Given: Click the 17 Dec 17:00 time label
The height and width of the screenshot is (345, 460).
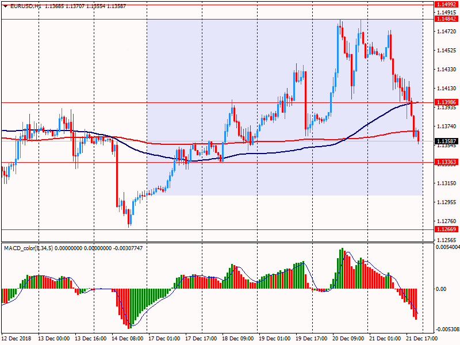Looking at the screenshot, I should [x=201, y=339].
